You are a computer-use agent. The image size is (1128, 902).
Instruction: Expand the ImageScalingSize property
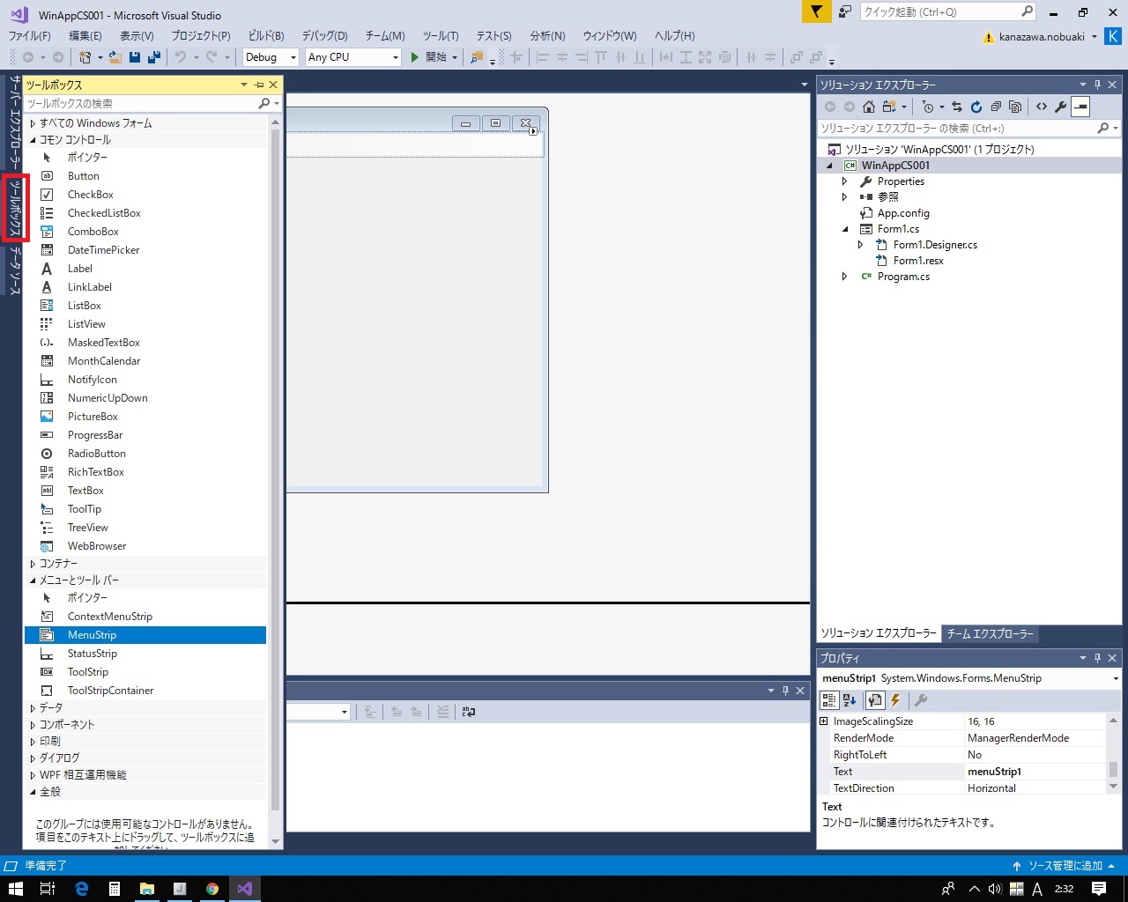pos(824,721)
